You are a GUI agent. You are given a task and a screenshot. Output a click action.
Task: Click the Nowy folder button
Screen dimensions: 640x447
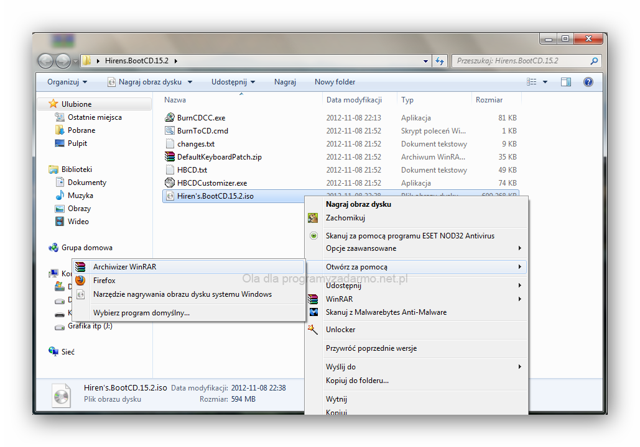click(335, 82)
